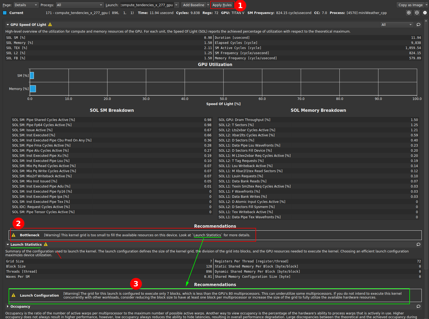The image size is (429, 319).
Task: Collapse the GPU Speed Of Light section
Action: pyautogui.click(x=8, y=25)
